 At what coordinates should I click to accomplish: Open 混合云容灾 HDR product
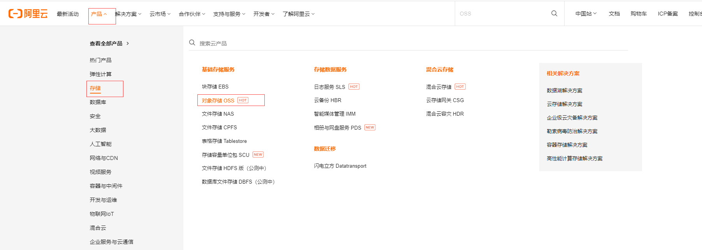[445, 114]
